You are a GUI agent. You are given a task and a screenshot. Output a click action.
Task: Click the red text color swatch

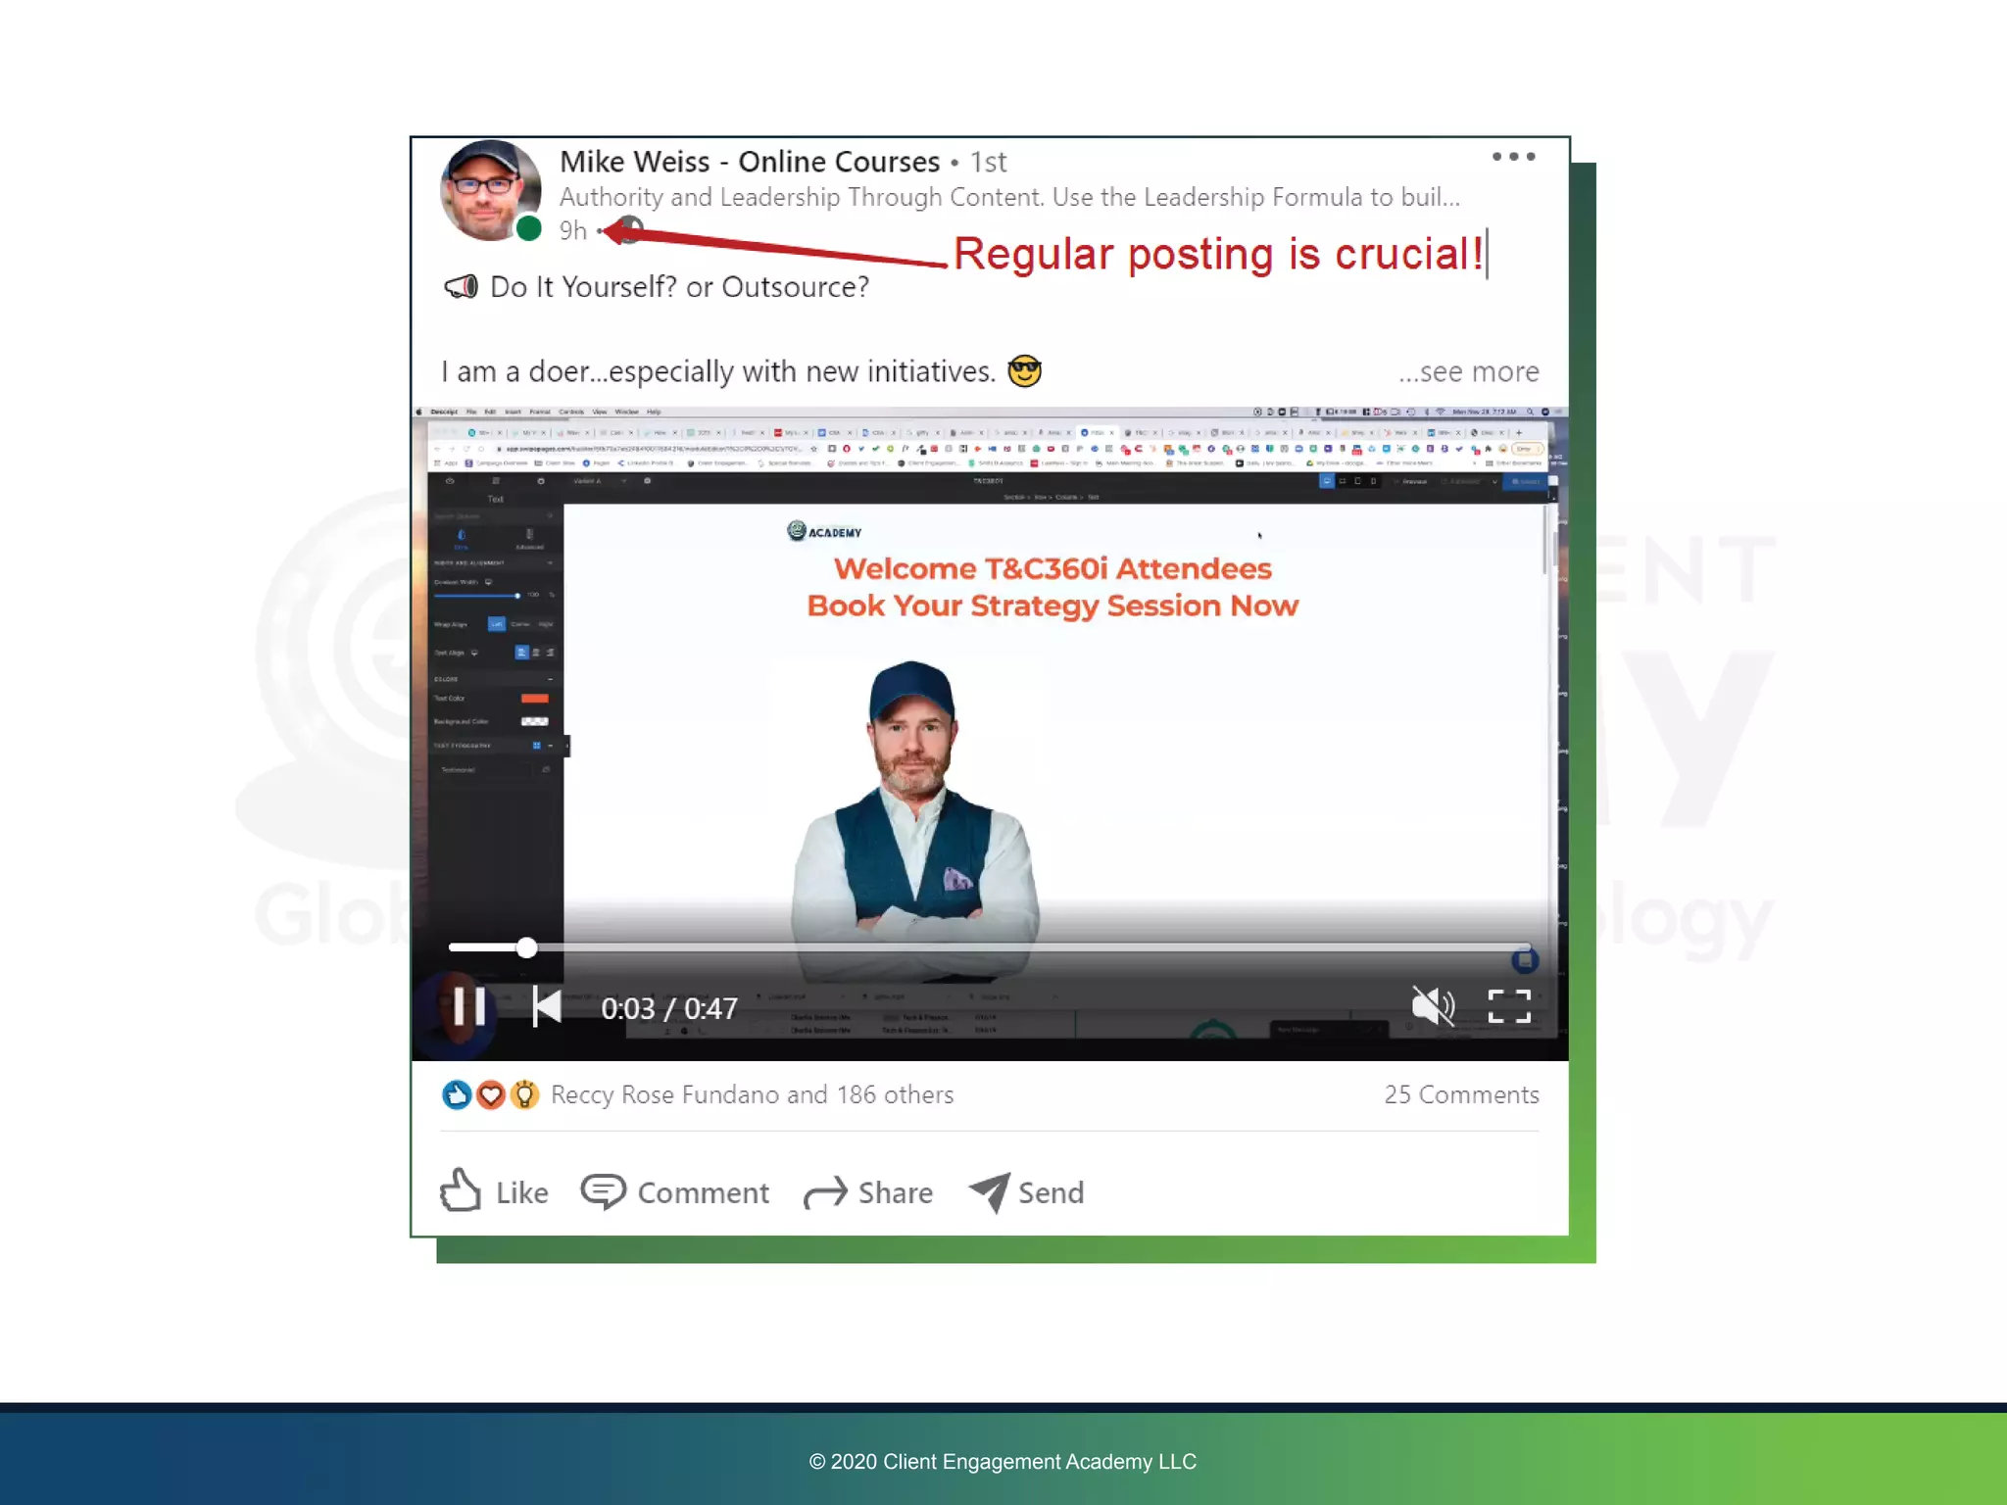pyautogui.click(x=534, y=699)
